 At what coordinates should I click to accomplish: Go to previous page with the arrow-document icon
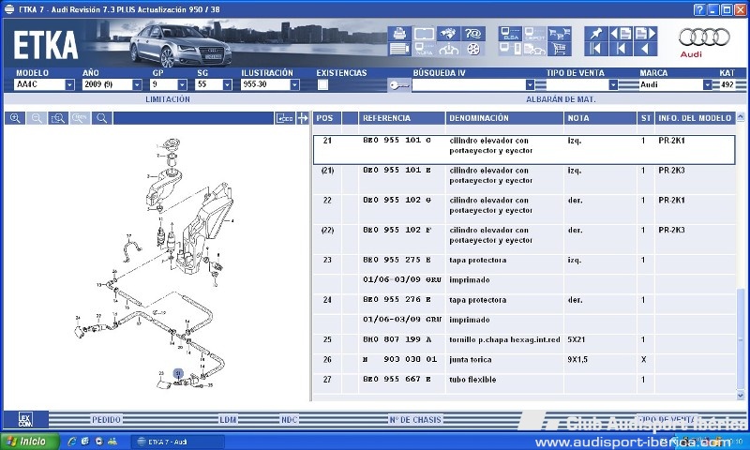click(621, 34)
